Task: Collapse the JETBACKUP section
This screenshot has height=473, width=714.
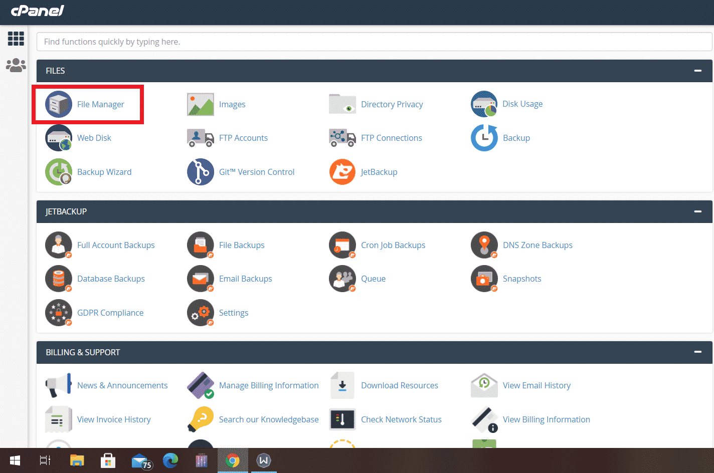Action: [x=697, y=211]
